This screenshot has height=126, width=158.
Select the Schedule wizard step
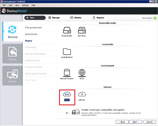[31, 47]
